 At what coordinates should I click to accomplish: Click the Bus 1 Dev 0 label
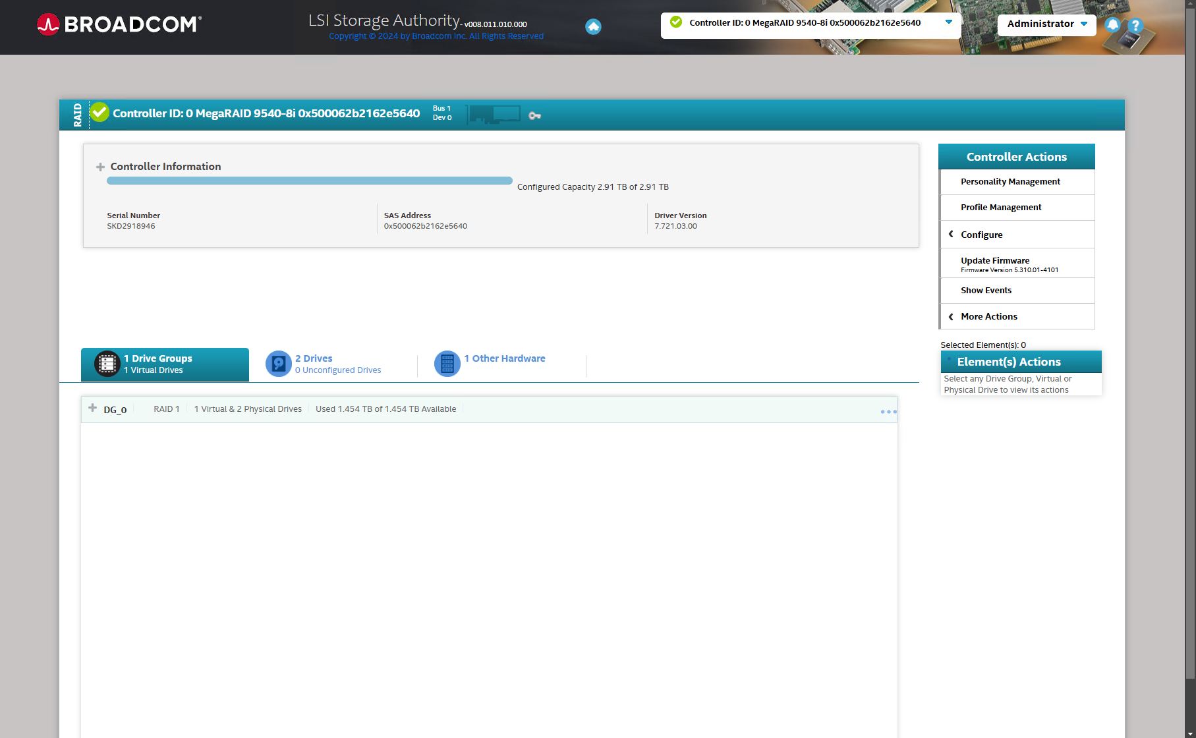click(x=442, y=113)
